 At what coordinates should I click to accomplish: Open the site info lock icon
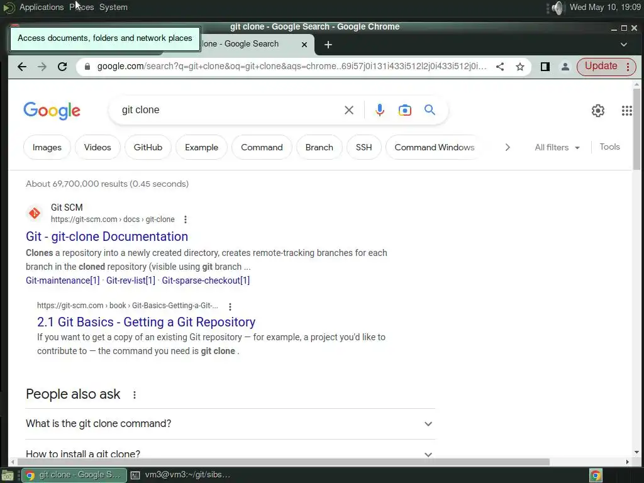87,67
